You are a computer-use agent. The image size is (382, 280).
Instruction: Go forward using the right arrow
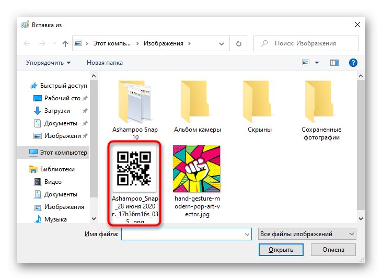[42, 43]
